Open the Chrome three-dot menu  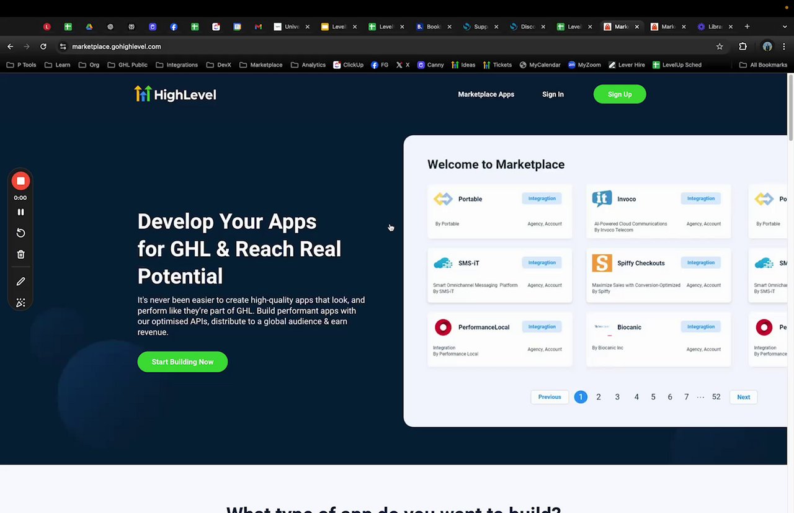tap(783, 47)
